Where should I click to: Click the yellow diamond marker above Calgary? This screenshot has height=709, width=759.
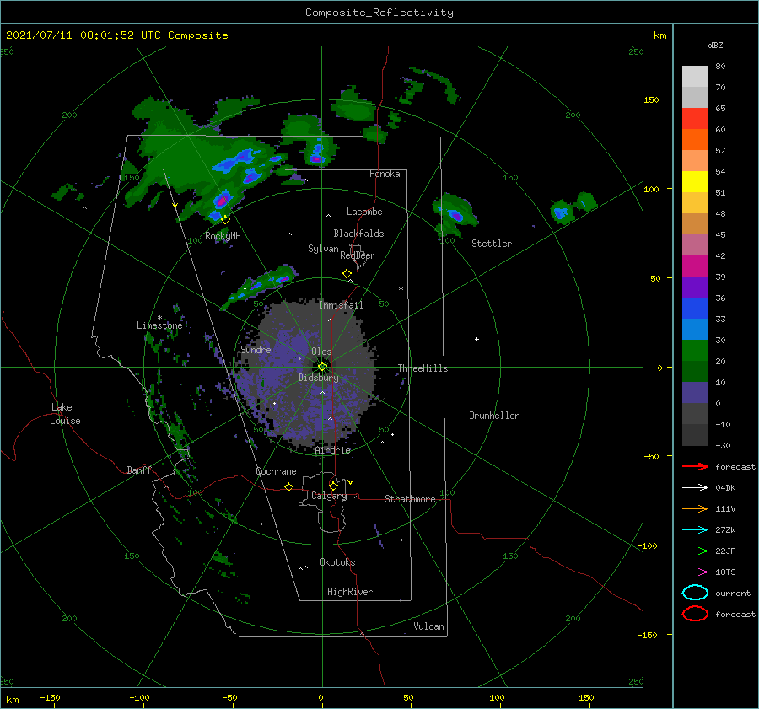click(333, 486)
